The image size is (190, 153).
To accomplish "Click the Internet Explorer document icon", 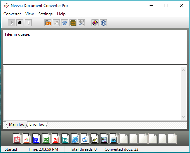I will 75,138.
